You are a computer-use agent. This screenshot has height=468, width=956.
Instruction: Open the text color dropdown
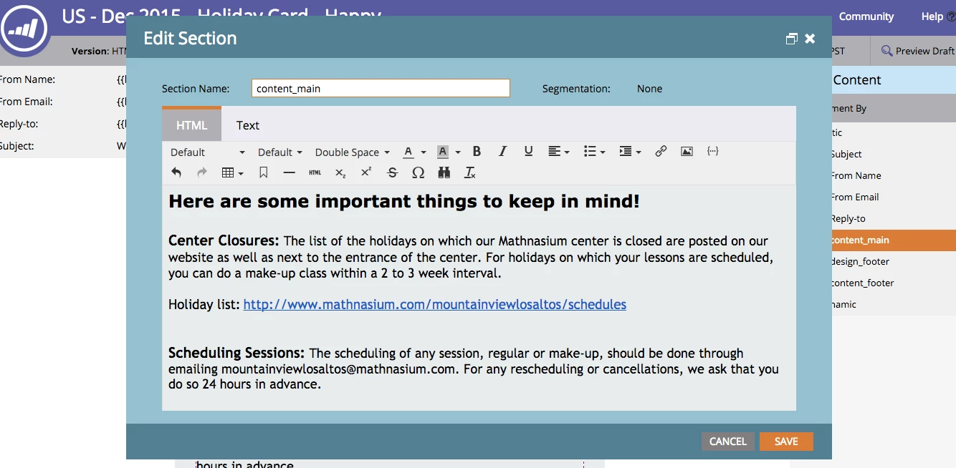click(414, 152)
